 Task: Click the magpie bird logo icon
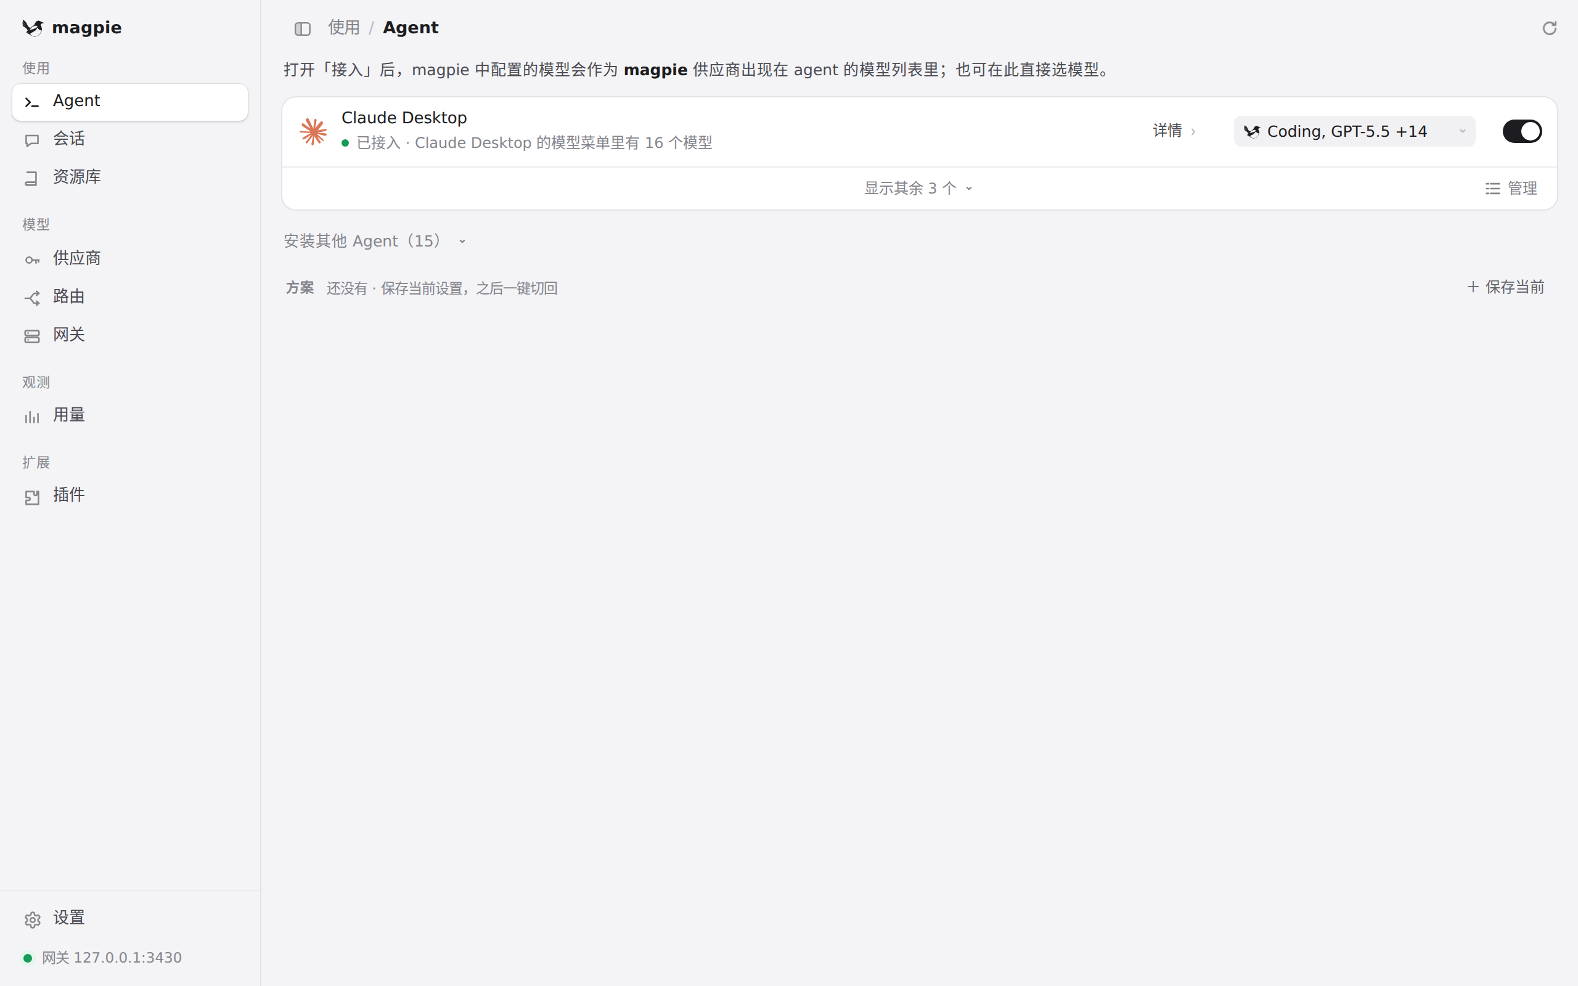[32, 27]
